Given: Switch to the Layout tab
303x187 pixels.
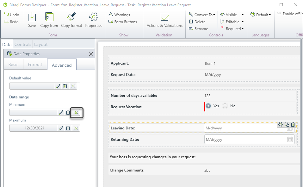Looking at the screenshot, I should (41, 44).
